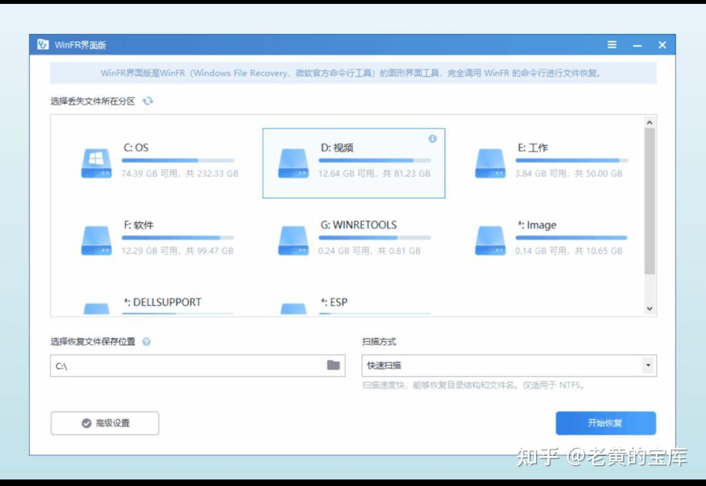
Task: Click the E: 工作 usage bar
Action: click(572, 160)
